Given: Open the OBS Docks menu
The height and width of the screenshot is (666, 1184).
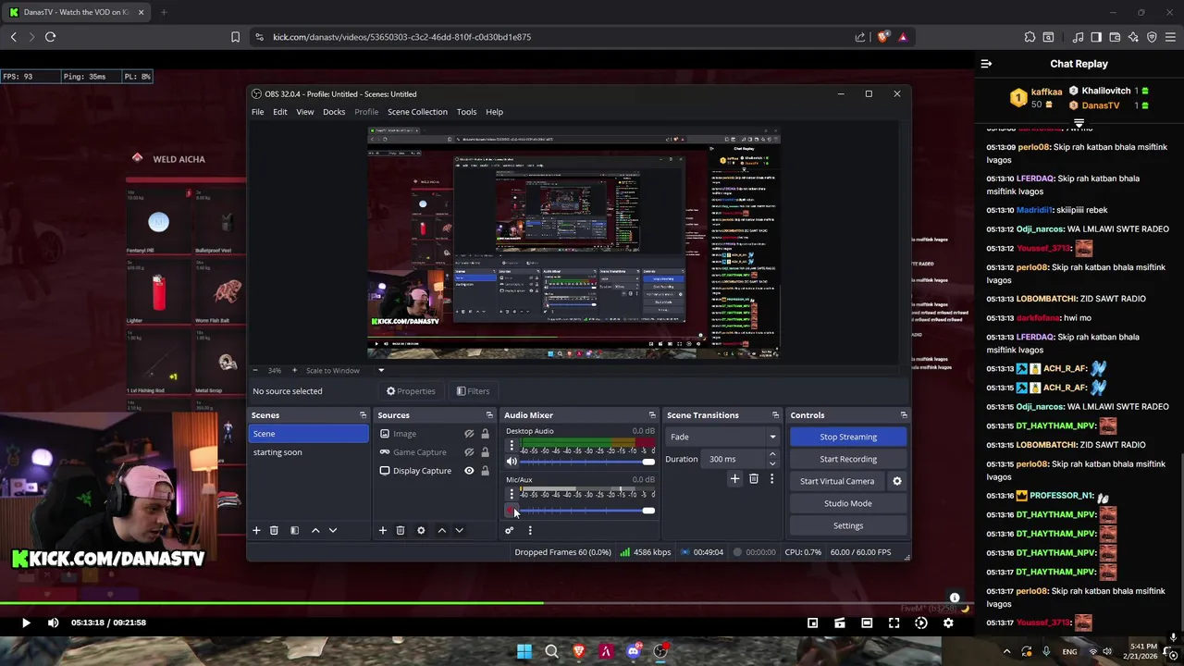Looking at the screenshot, I should click(334, 112).
